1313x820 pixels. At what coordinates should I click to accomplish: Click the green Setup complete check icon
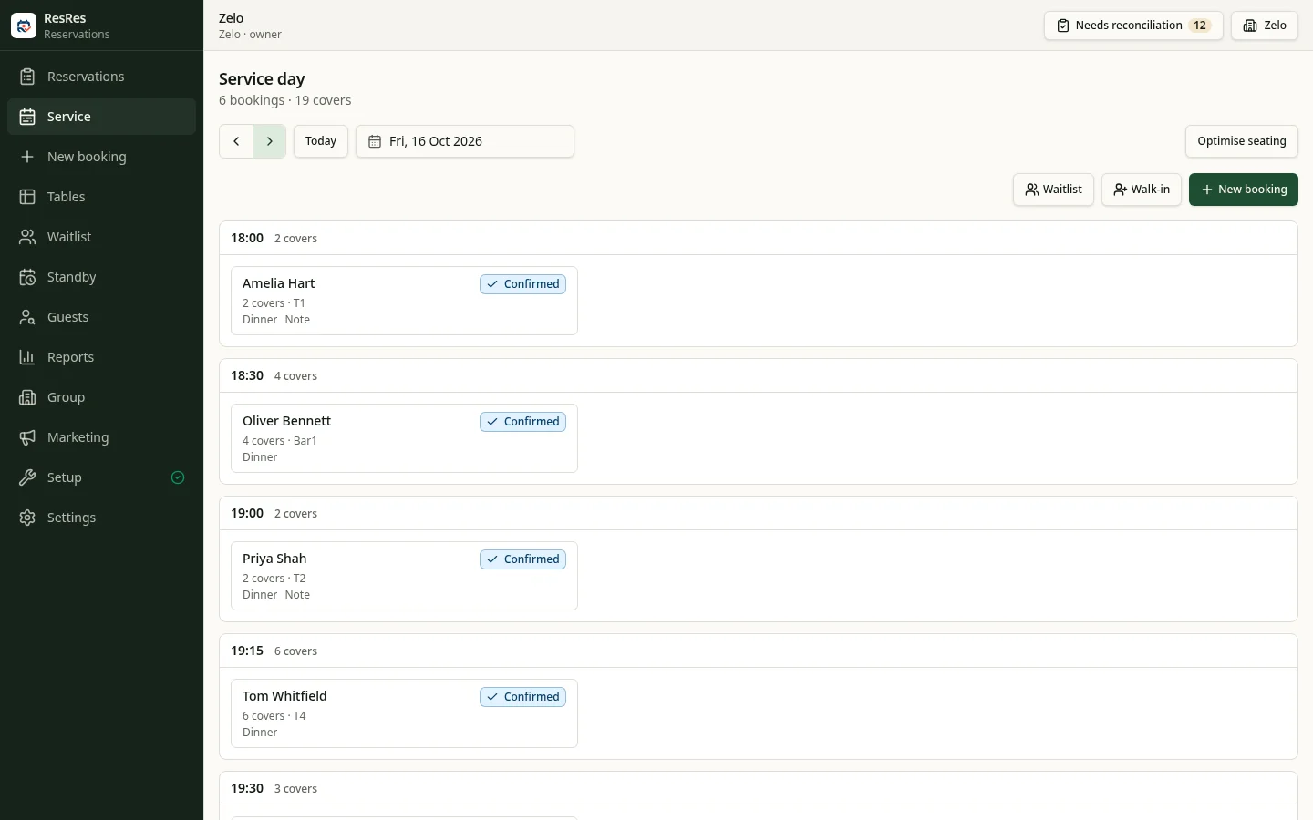pyautogui.click(x=178, y=477)
